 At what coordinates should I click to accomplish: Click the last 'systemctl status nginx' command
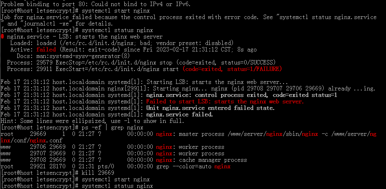(x=117, y=186)
